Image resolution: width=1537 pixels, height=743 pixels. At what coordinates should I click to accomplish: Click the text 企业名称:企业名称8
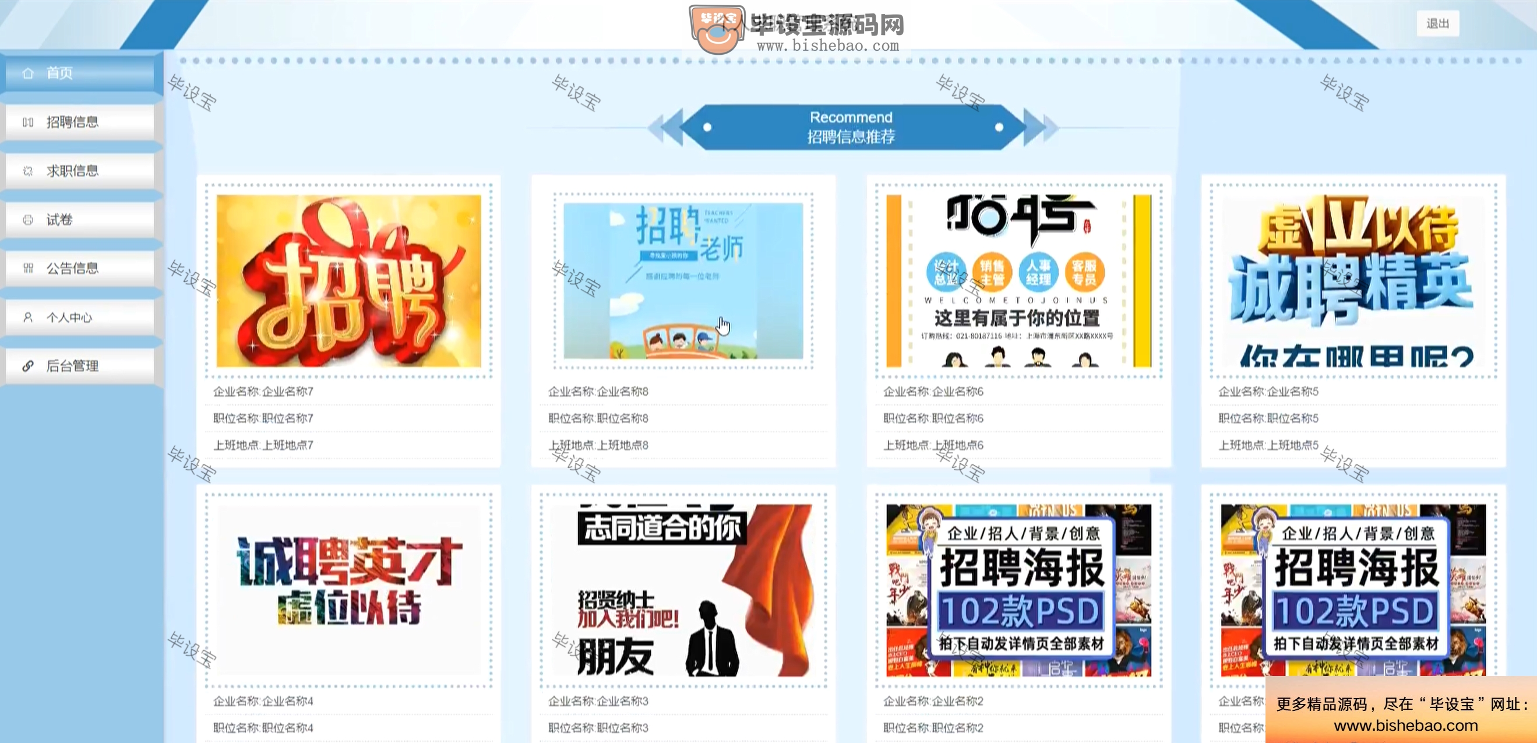pos(598,392)
